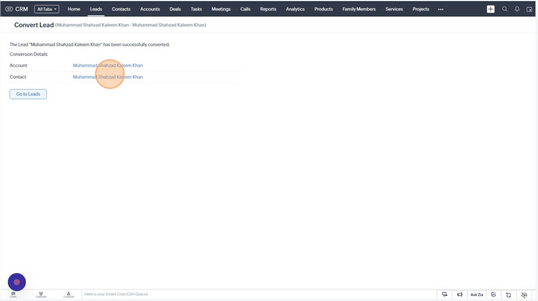Image resolution: width=538 pixels, height=301 pixels.
Task: Open the Meetings tab
Action: click(221, 9)
